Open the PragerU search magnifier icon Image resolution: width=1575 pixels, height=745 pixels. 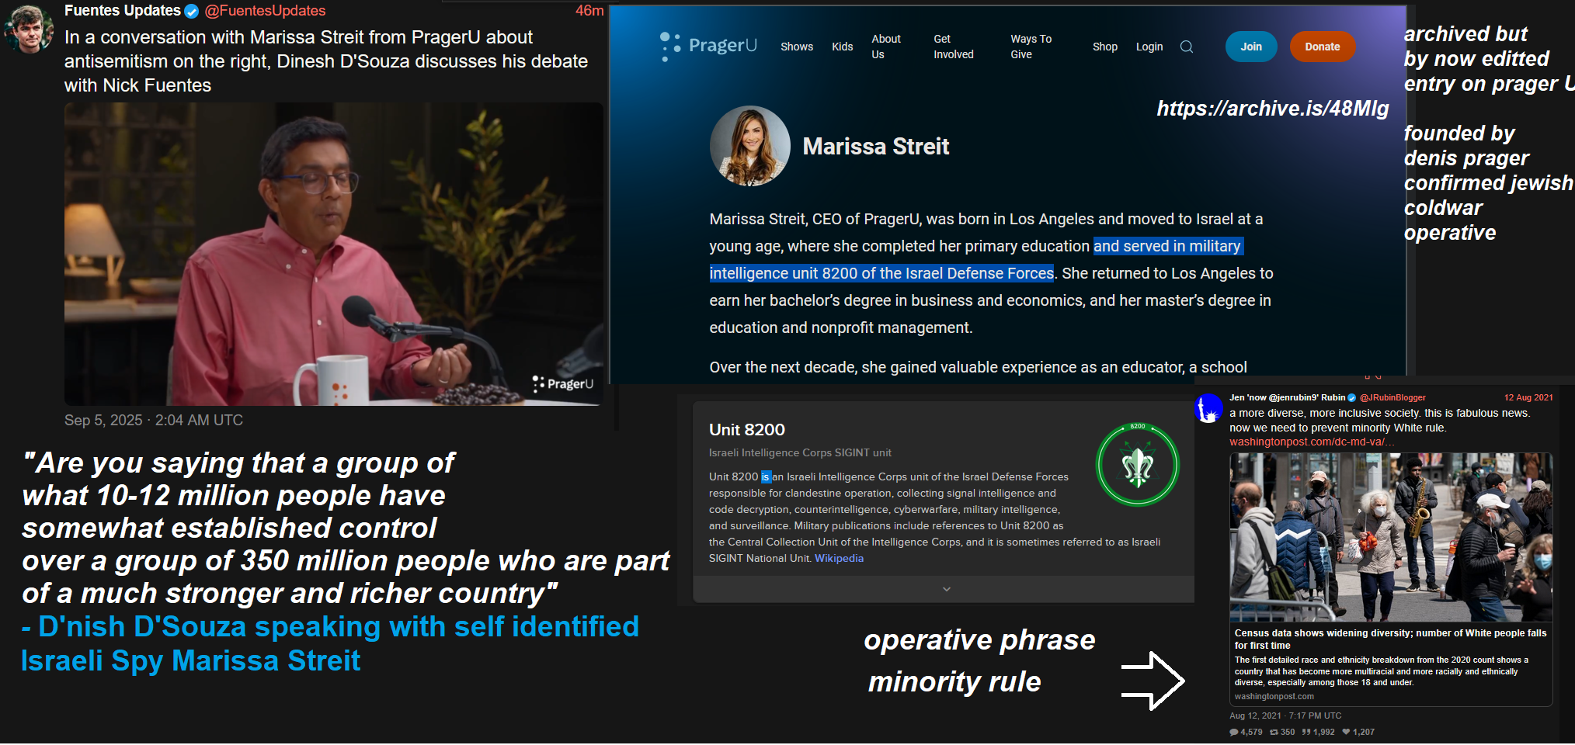point(1187,47)
